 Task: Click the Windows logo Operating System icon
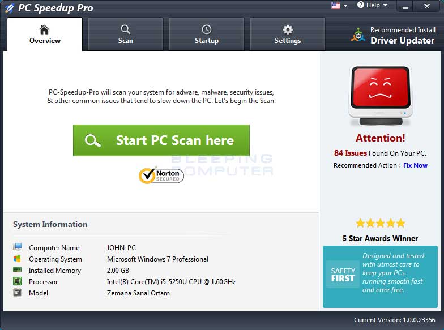(17, 259)
